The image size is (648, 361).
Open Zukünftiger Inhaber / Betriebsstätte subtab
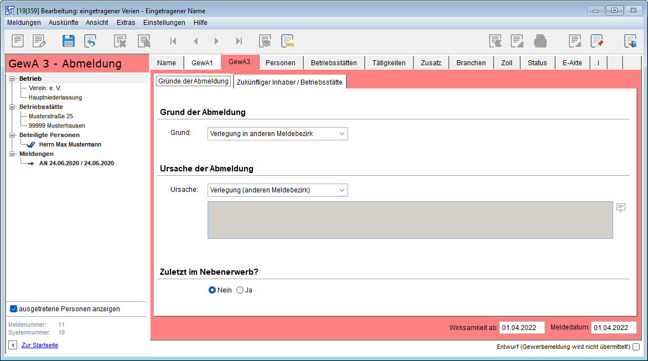click(x=289, y=82)
